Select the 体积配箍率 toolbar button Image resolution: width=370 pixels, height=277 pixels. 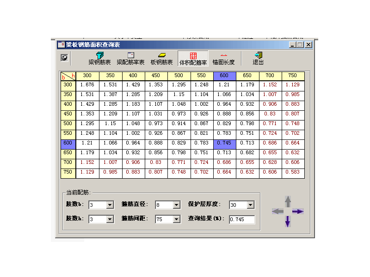tap(193, 59)
